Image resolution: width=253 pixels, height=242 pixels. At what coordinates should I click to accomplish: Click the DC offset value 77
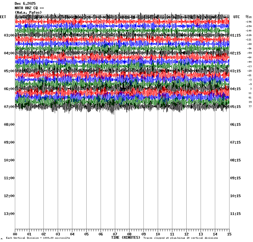pyautogui.click(x=250, y=106)
